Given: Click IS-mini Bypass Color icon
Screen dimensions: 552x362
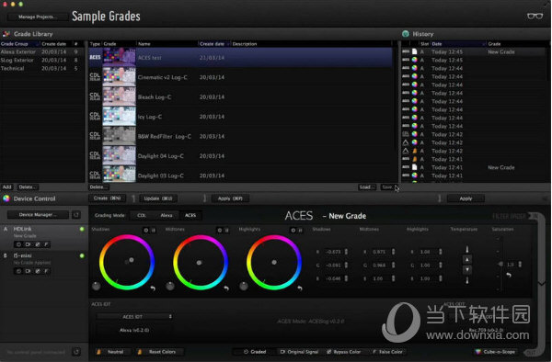Looking at the screenshot, I should point(38,271).
